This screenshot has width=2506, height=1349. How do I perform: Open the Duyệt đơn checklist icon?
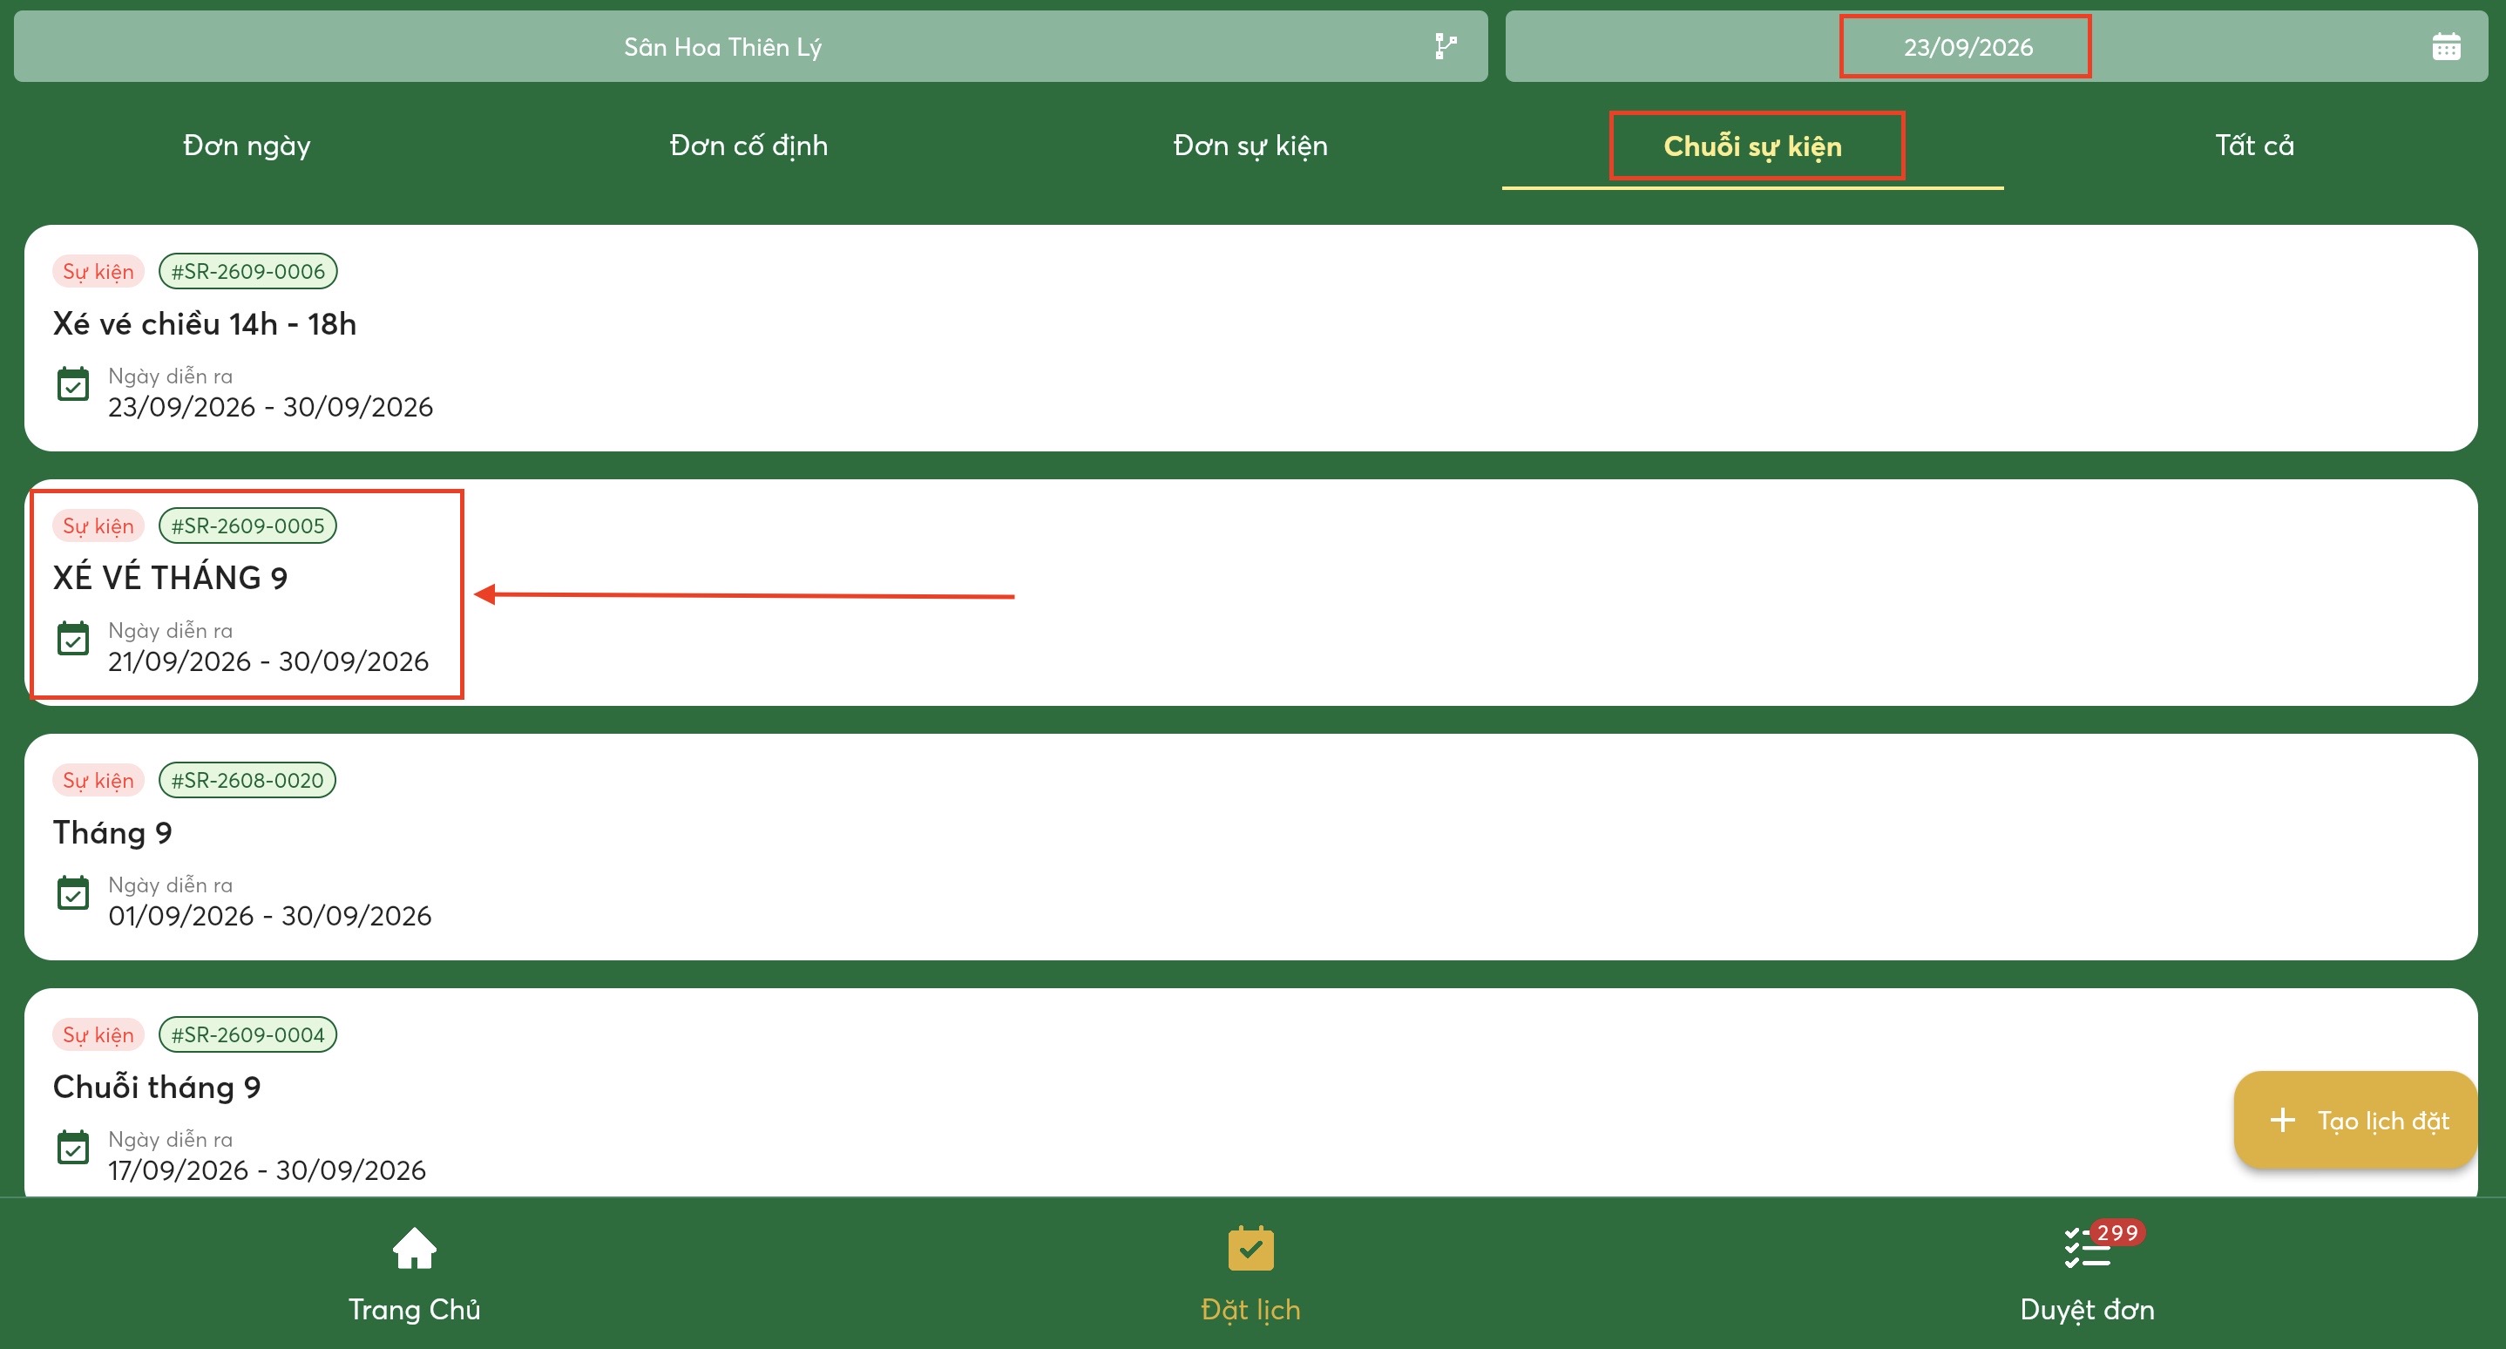(x=2087, y=1248)
